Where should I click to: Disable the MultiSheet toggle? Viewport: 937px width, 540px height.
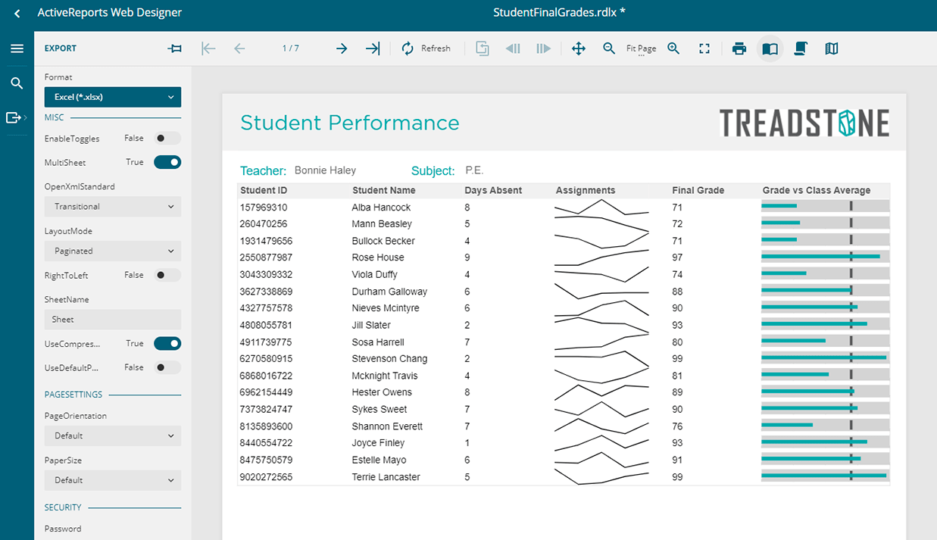click(167, 162)
